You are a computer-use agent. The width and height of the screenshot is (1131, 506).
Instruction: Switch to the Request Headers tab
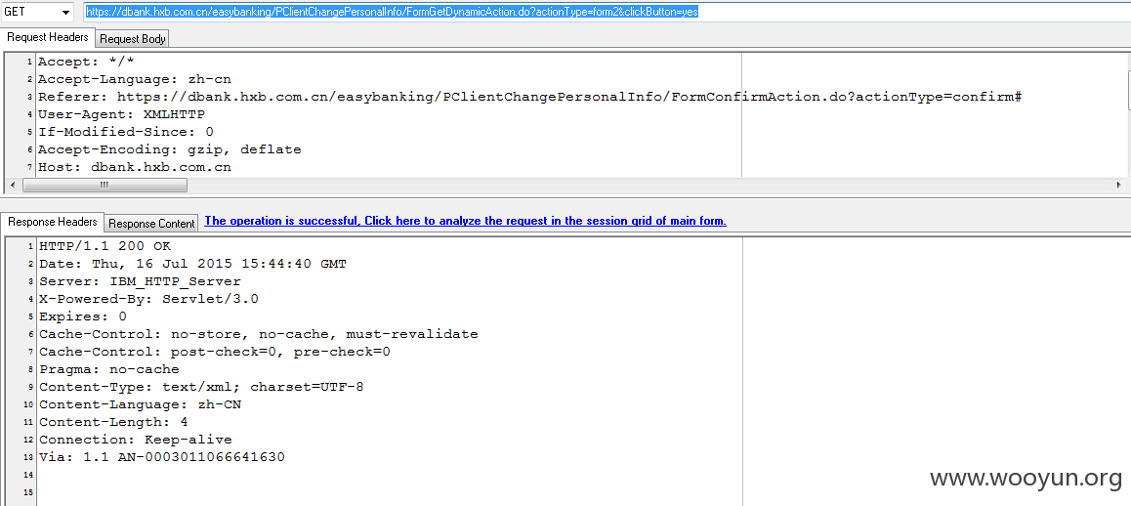48,37
